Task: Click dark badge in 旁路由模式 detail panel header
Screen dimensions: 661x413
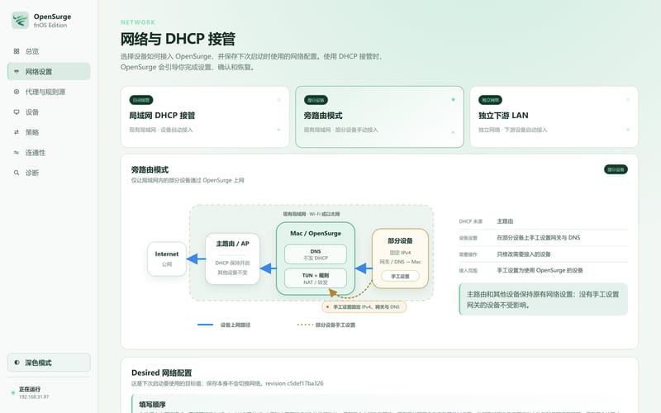Action: (616, 169)
